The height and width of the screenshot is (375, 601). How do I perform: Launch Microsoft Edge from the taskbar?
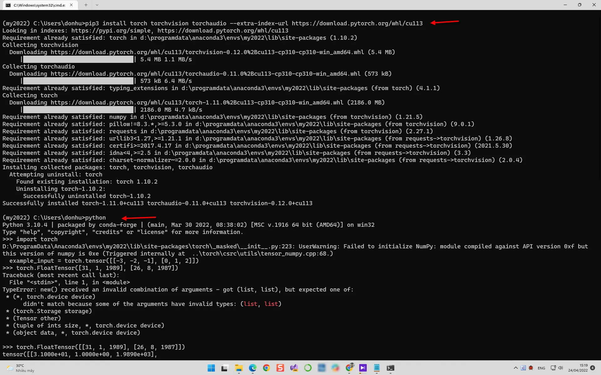click(x=252, y=368)
